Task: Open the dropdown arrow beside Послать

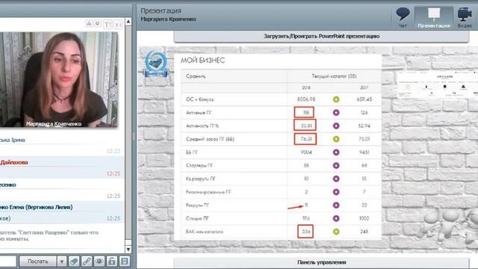Action: pos(61,262)
